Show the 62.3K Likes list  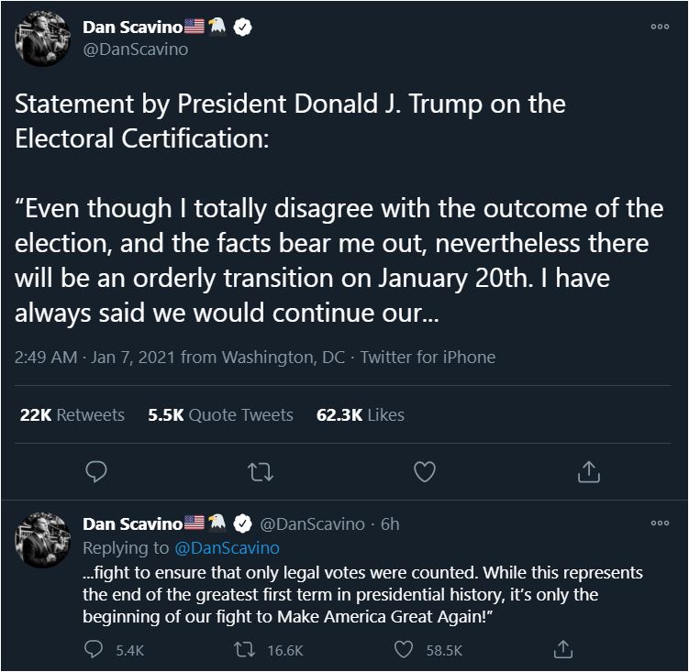[x=360, y=415]
